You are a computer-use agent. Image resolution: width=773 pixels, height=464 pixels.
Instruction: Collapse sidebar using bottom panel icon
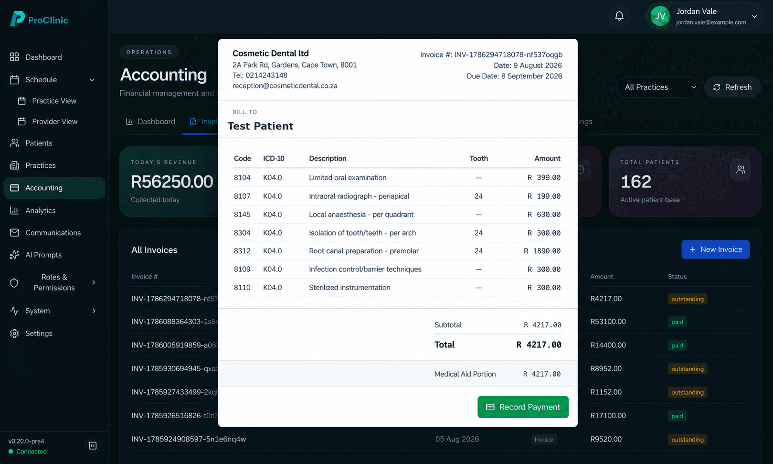pos(93,446)
